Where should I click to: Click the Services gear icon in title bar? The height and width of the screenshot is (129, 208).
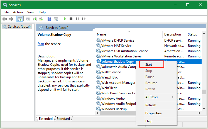coord(5,5)
